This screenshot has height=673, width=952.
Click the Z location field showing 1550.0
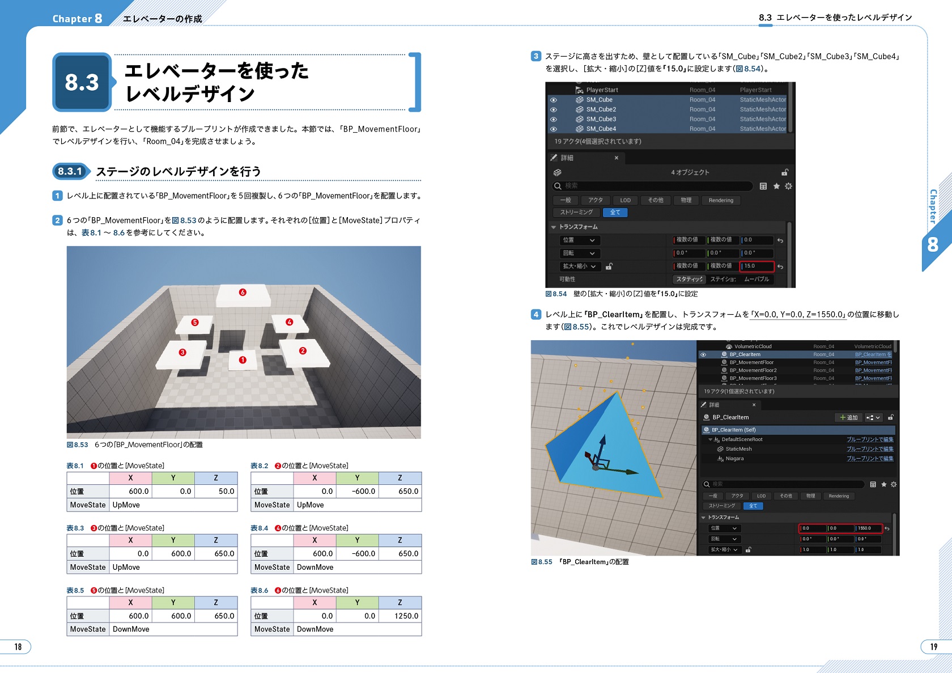coord(868,528)
